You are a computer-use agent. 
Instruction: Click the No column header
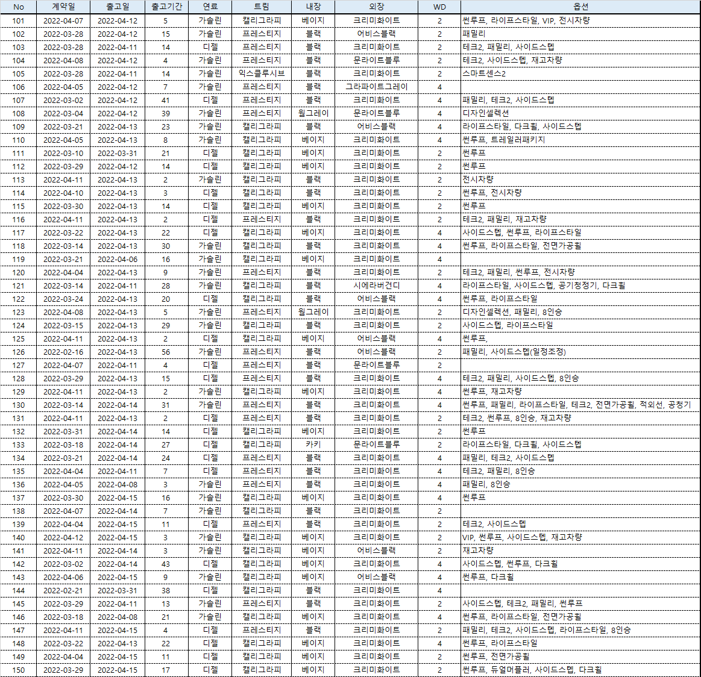[18, 7]
